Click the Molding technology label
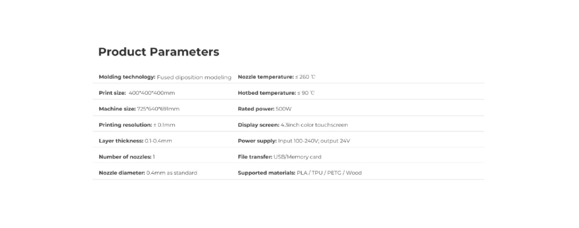 pyautogui.click(x=127, y=77)
